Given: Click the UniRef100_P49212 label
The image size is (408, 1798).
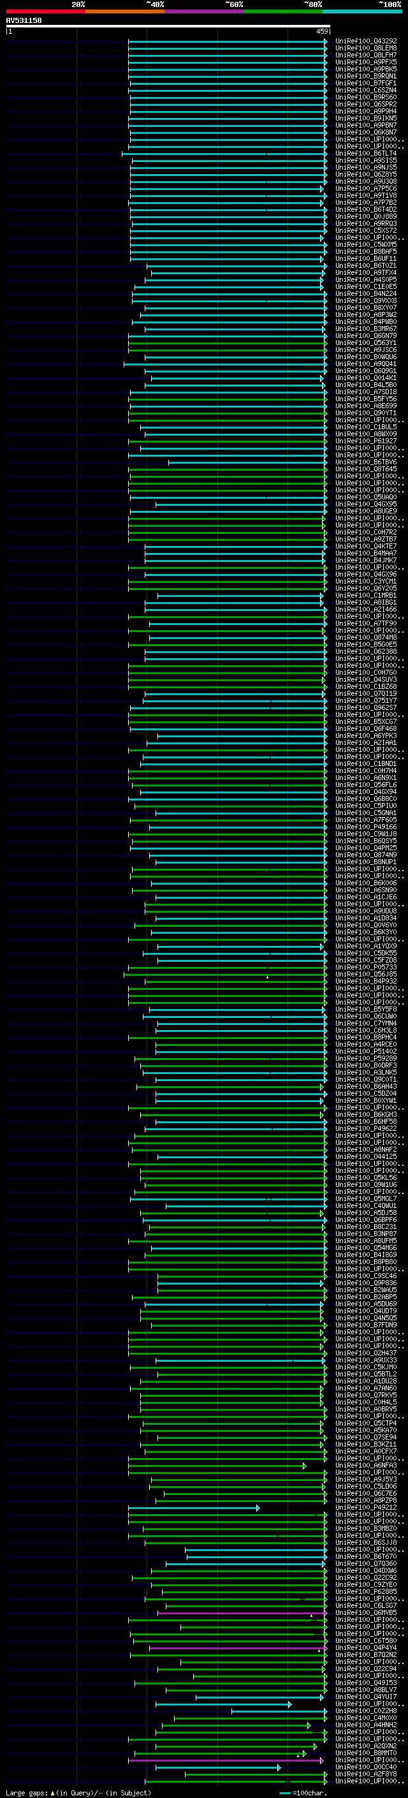Looking at the screenshot, I should [366, 1508].
